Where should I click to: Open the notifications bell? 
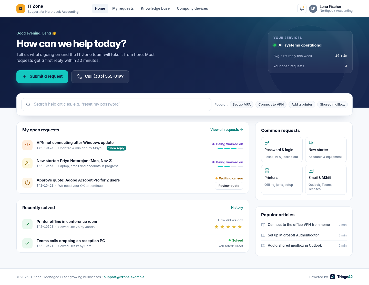pos(302,9)
